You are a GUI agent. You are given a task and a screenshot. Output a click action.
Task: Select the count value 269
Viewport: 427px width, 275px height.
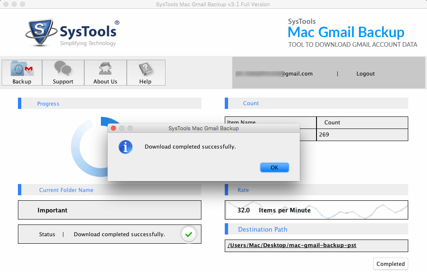click(324, 134)
